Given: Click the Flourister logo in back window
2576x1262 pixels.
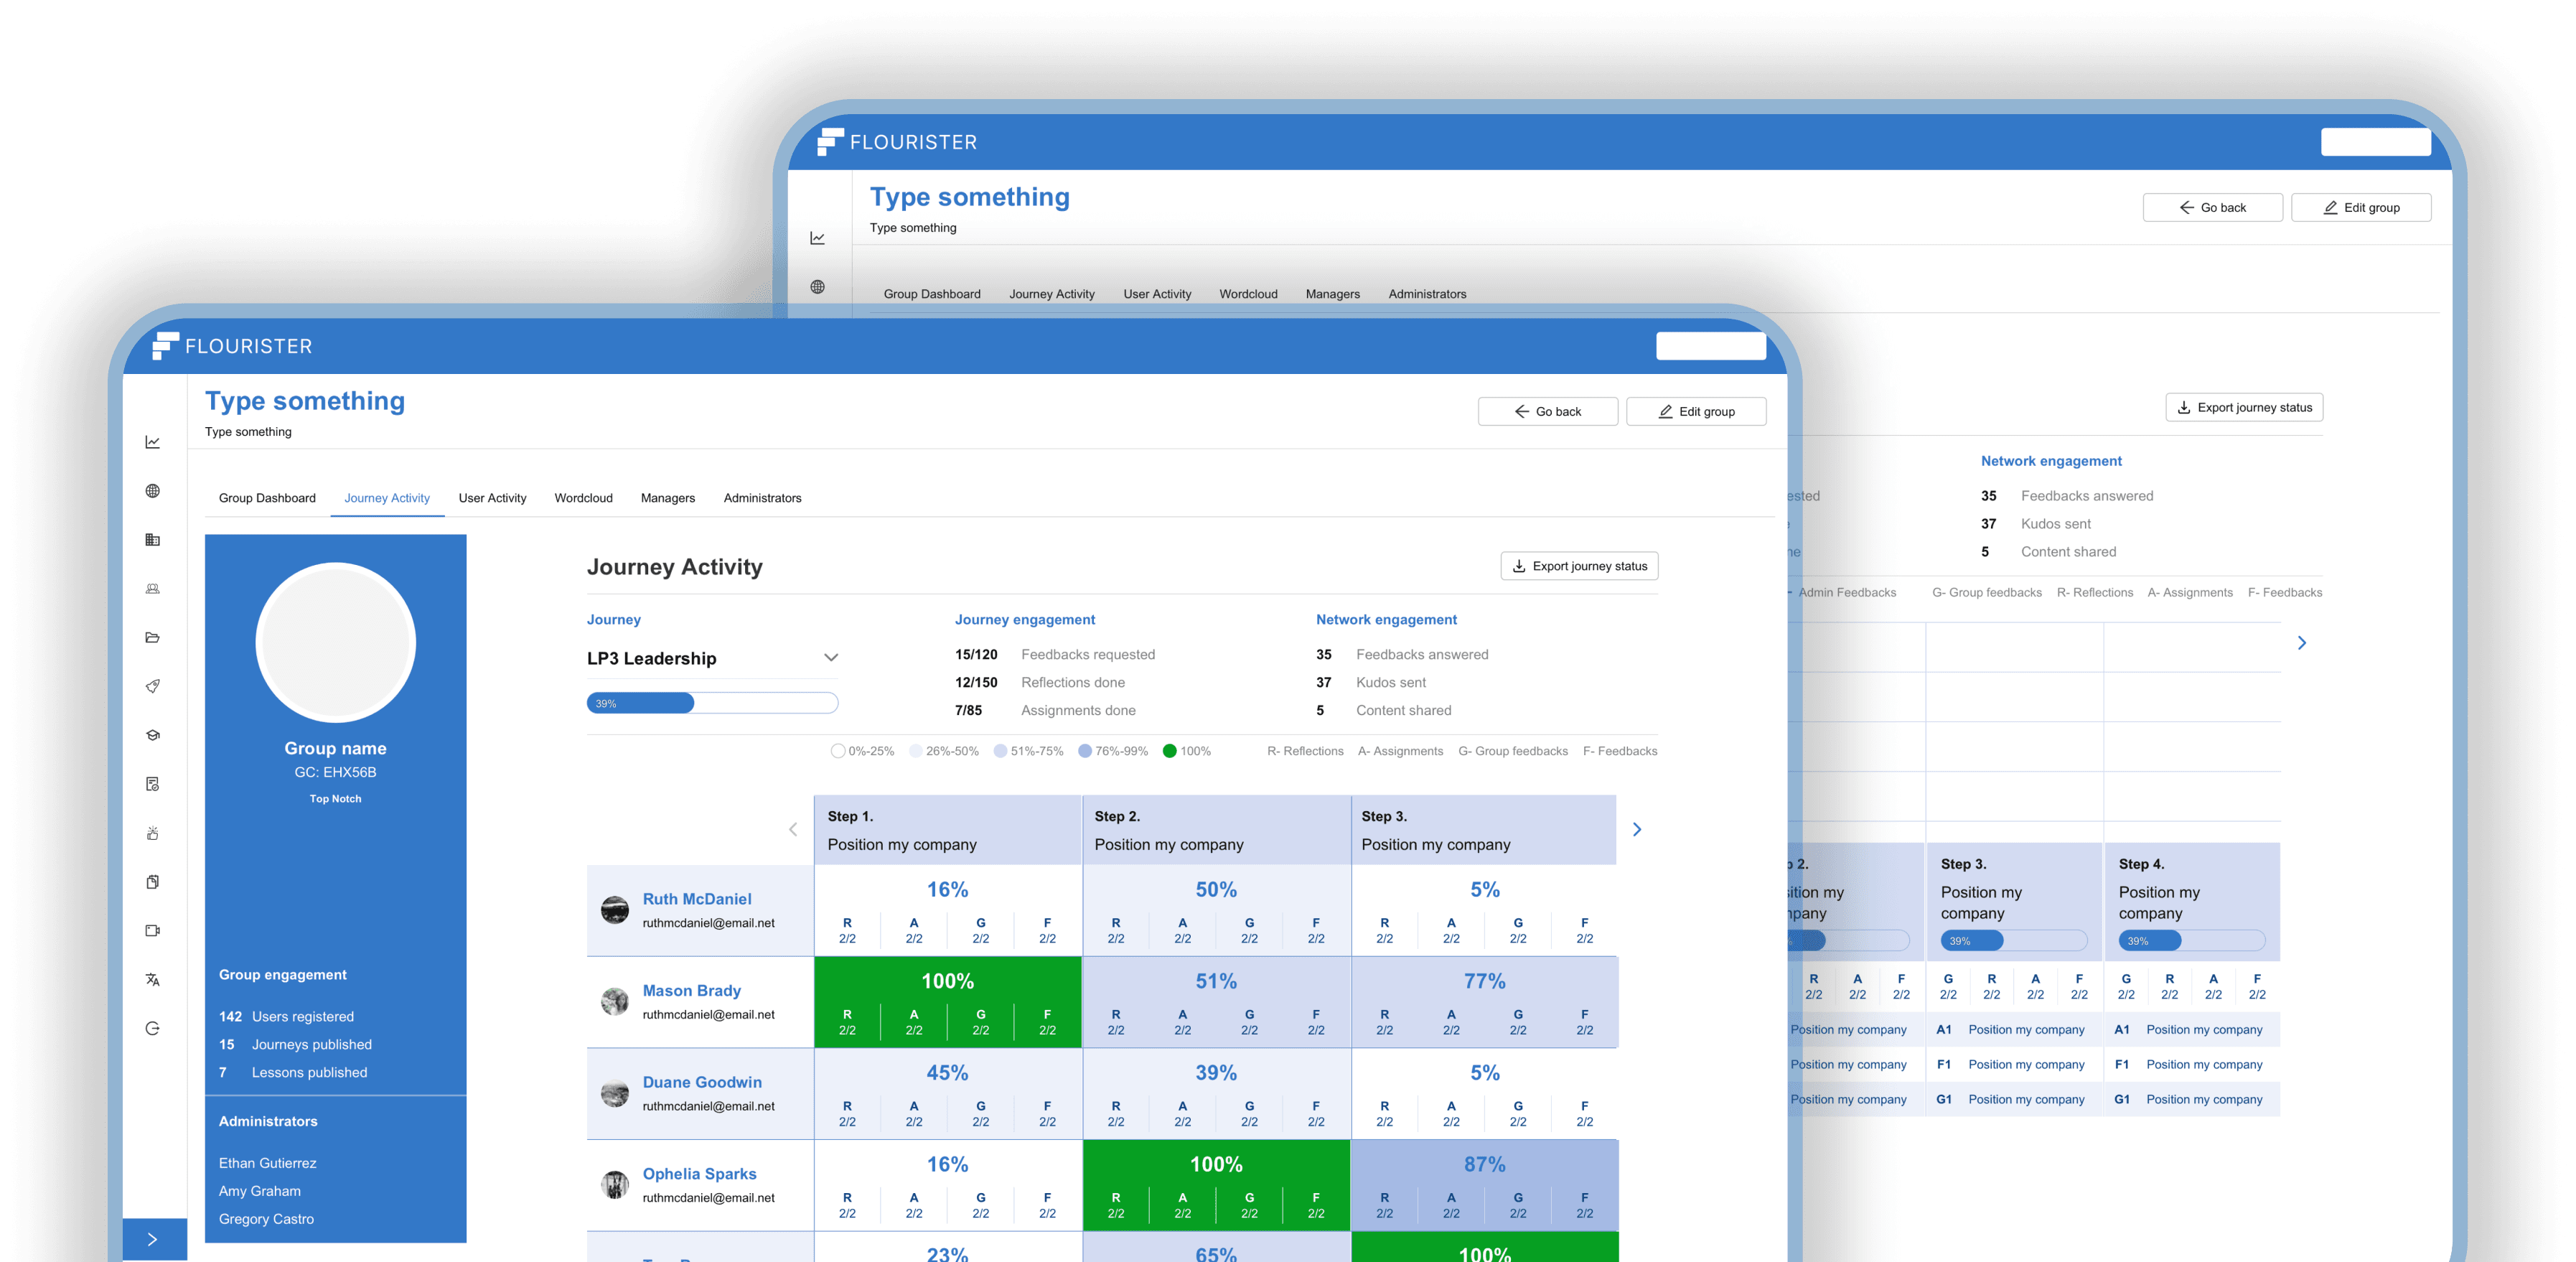Looking at the screenshot, I should point(897,142).
